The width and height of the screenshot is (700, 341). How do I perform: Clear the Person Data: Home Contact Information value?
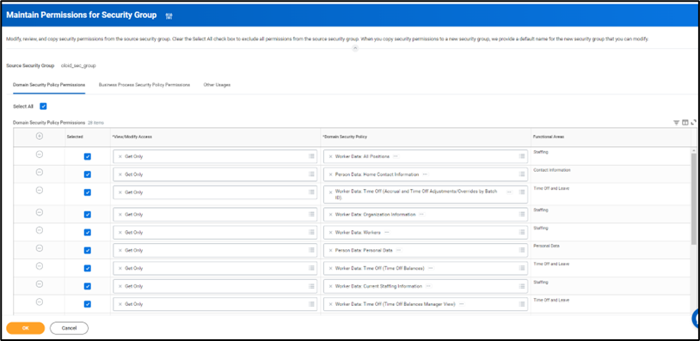pyautogui.click(x=330, y=174)
